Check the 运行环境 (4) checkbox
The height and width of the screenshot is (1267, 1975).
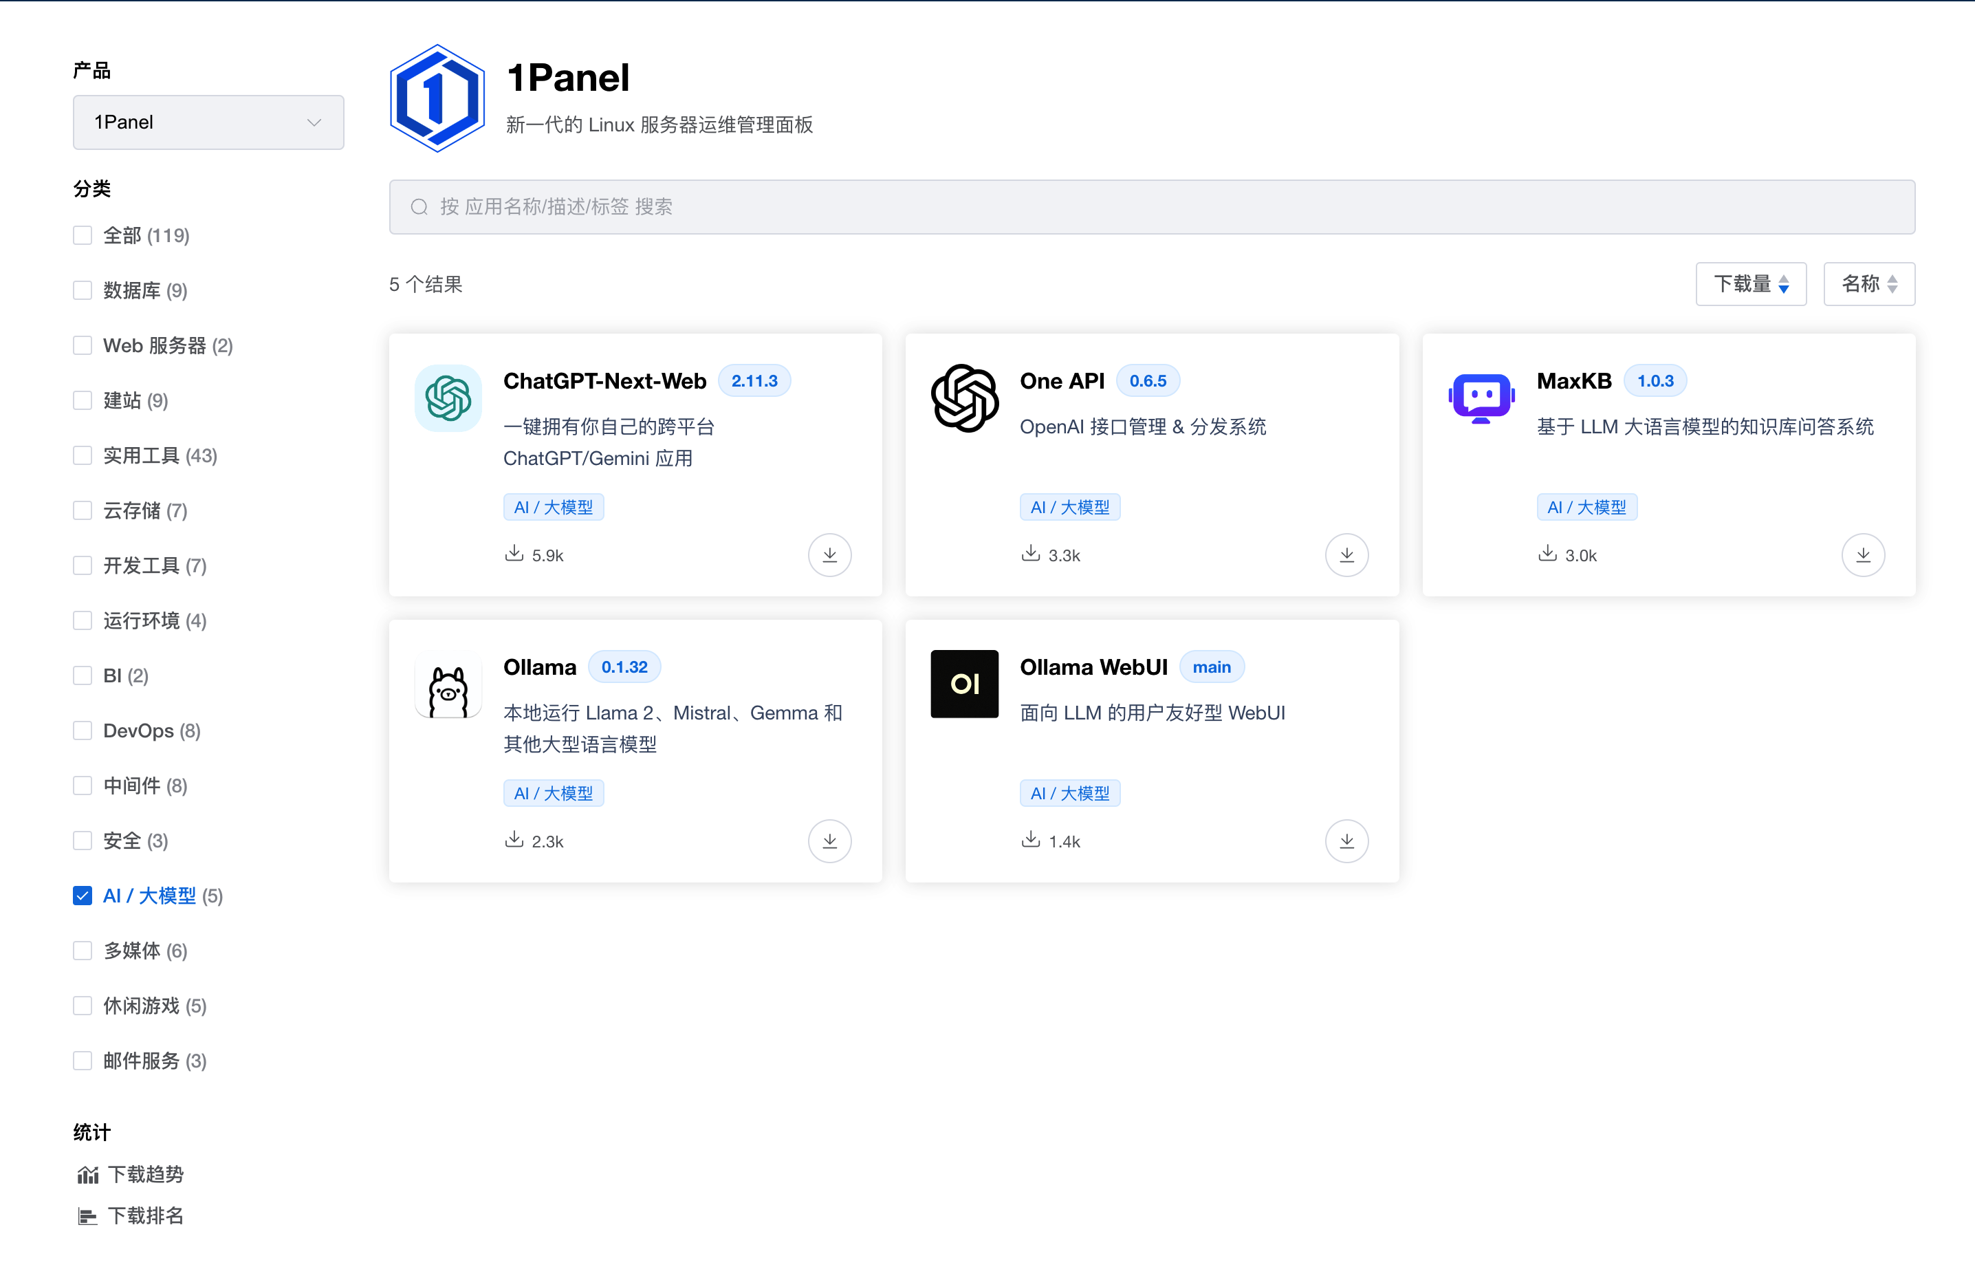[83, 620]
